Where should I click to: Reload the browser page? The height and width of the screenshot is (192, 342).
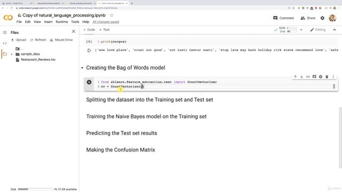click(x=12, y=8)
